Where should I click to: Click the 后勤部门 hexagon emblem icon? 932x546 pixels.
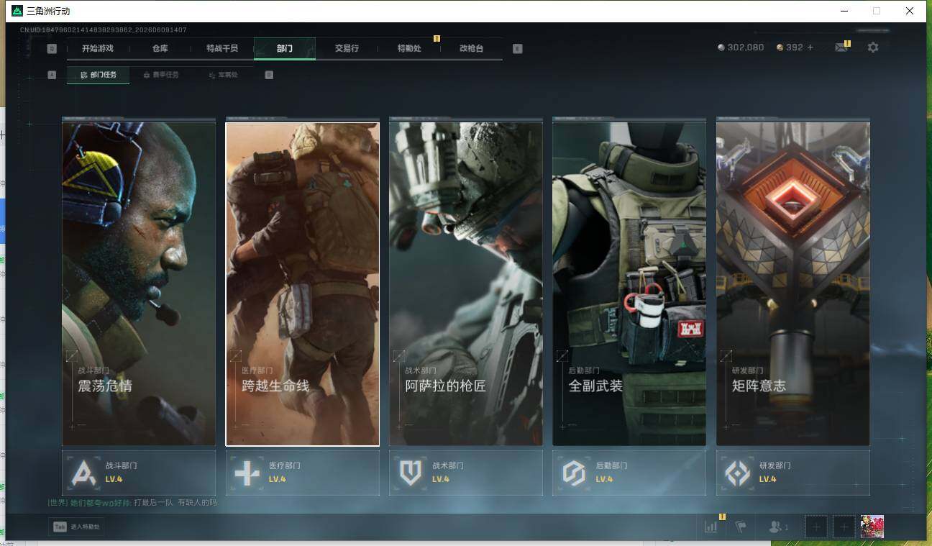(x=574, y=473)
